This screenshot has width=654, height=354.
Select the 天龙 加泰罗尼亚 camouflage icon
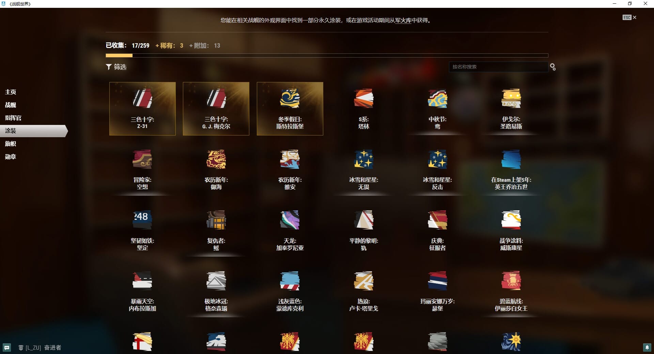(290, 220)
